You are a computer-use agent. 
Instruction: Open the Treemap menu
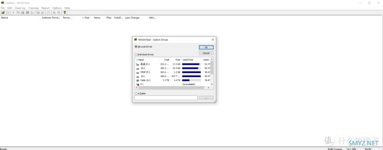[33, 8]
